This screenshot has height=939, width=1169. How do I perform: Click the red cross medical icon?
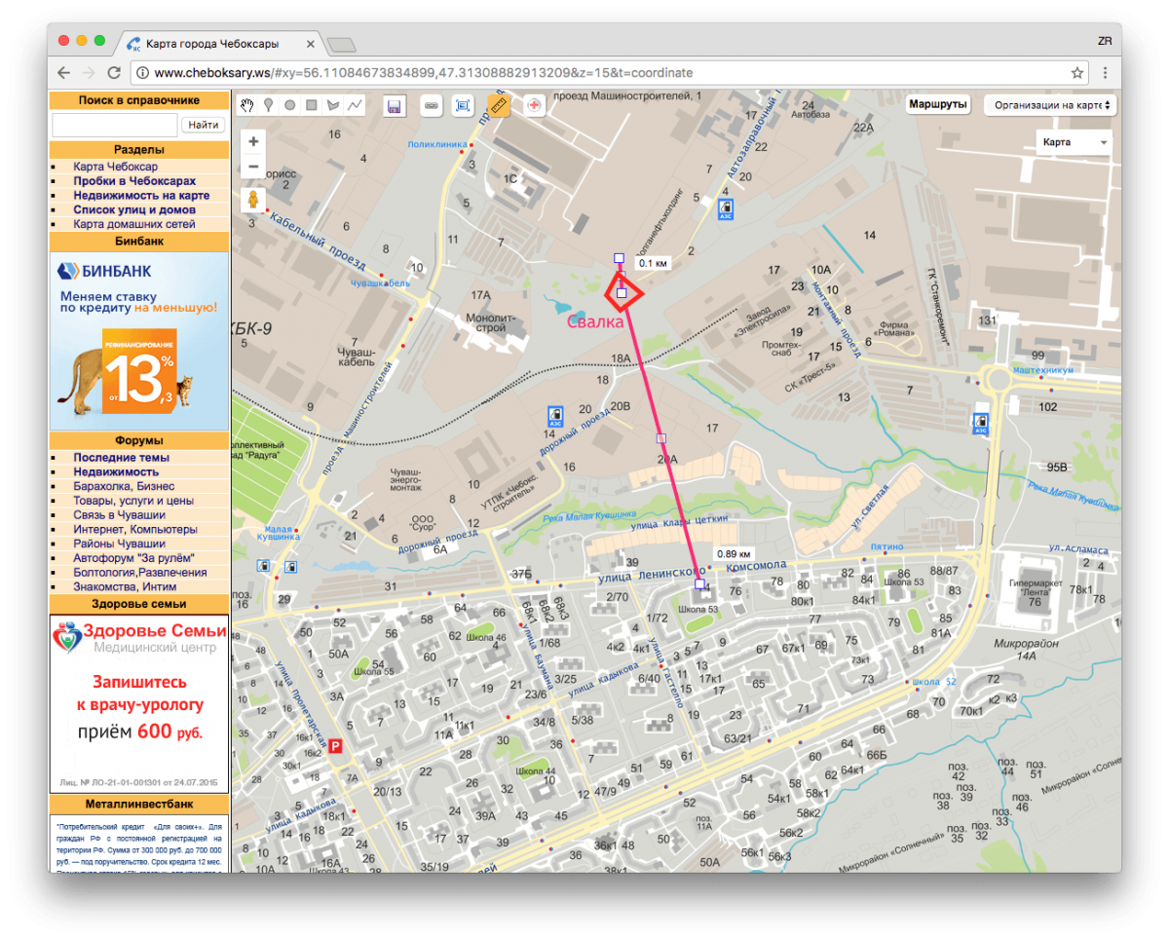[534, 106]
